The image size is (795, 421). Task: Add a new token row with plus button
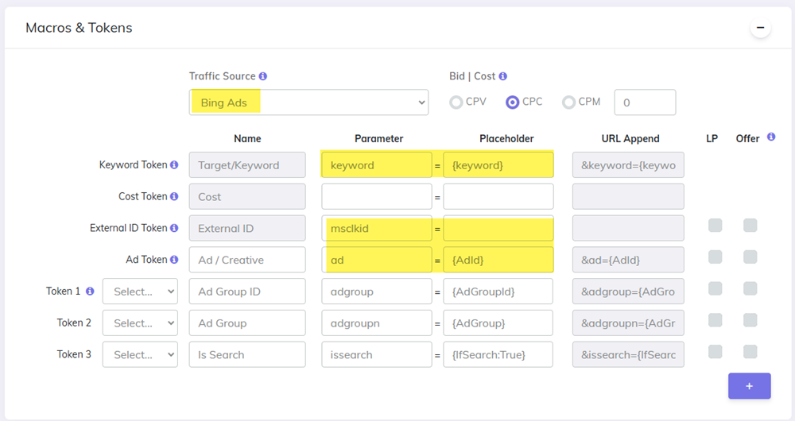click(750, 386)
